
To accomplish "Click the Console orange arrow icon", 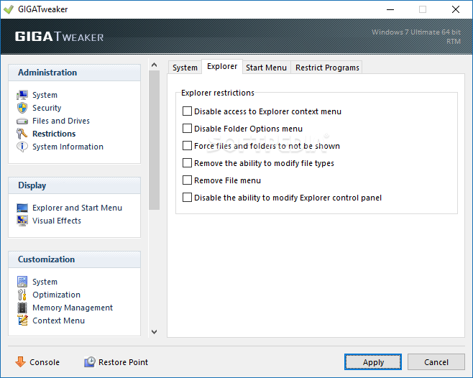I will pyautogui.click(x=21, y=361).
